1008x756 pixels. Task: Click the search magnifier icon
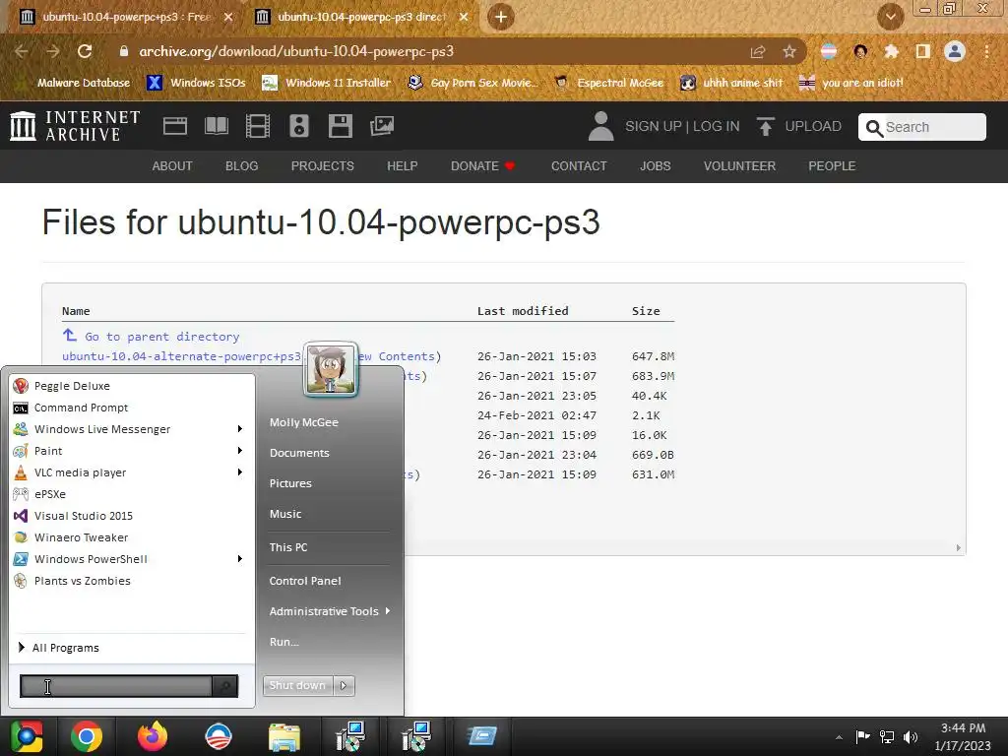[x=874, y=128]
